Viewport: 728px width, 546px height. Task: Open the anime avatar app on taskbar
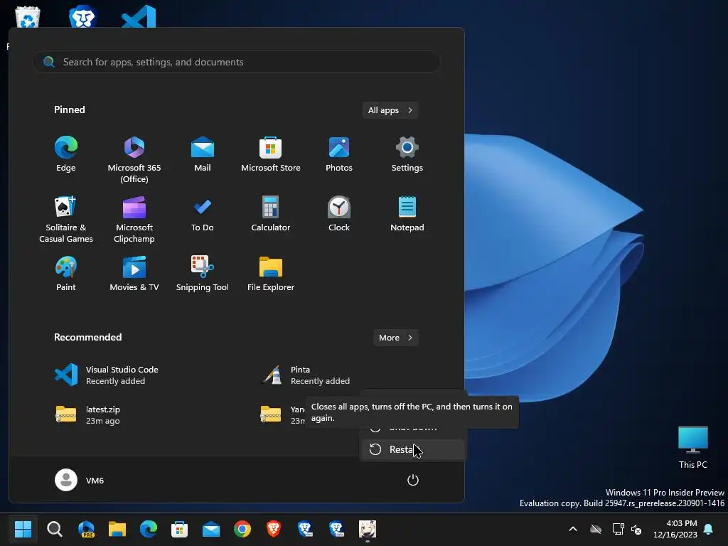coord(368,529)
